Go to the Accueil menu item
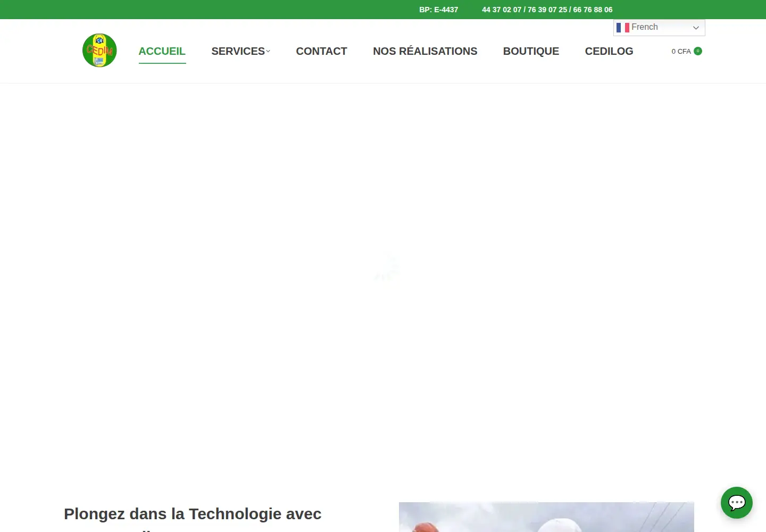The height and width of the screenshot is (532, 766). pos(162,51)
